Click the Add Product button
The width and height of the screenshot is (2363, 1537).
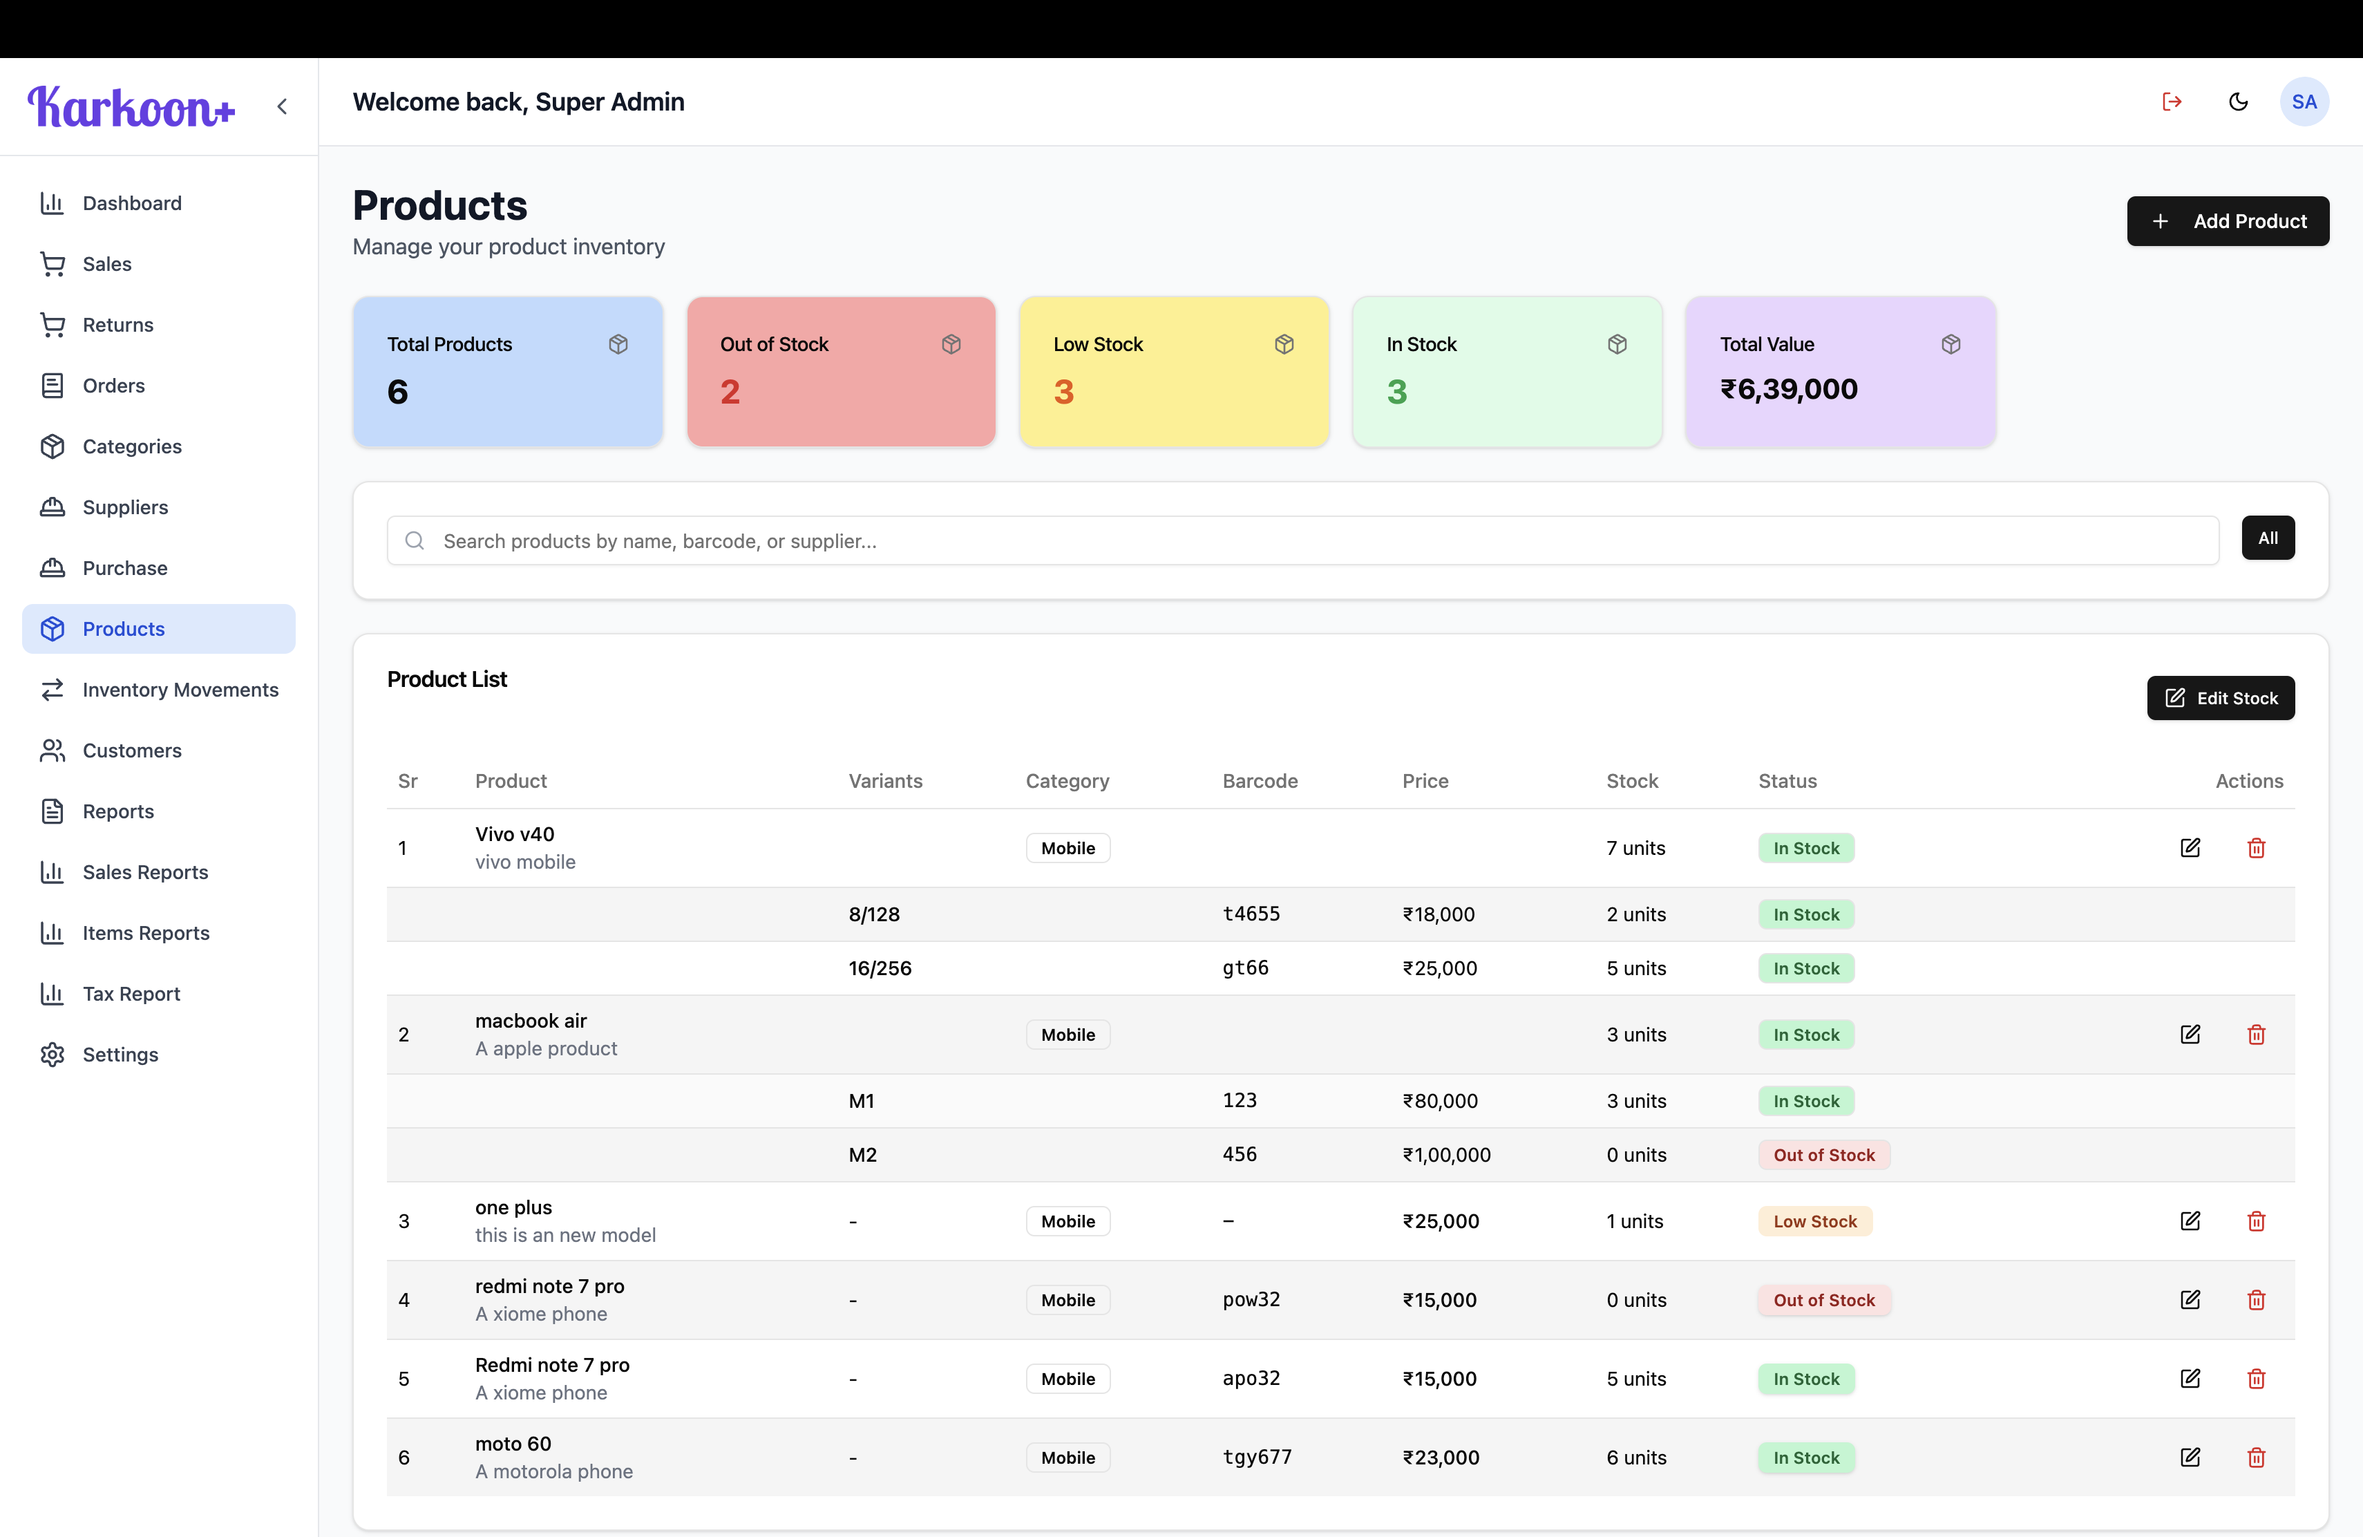tap(2227, 220)
